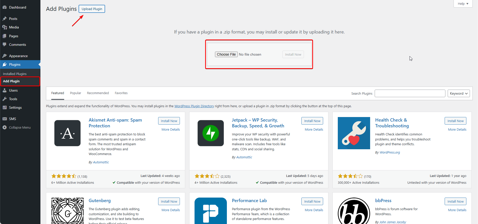This screenshot has width=478, height=224.
Task: Click the 'No file chosen' text
Action: click(250, 54)
